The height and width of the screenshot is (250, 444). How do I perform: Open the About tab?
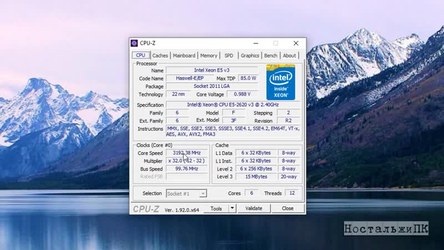[289, 56]
